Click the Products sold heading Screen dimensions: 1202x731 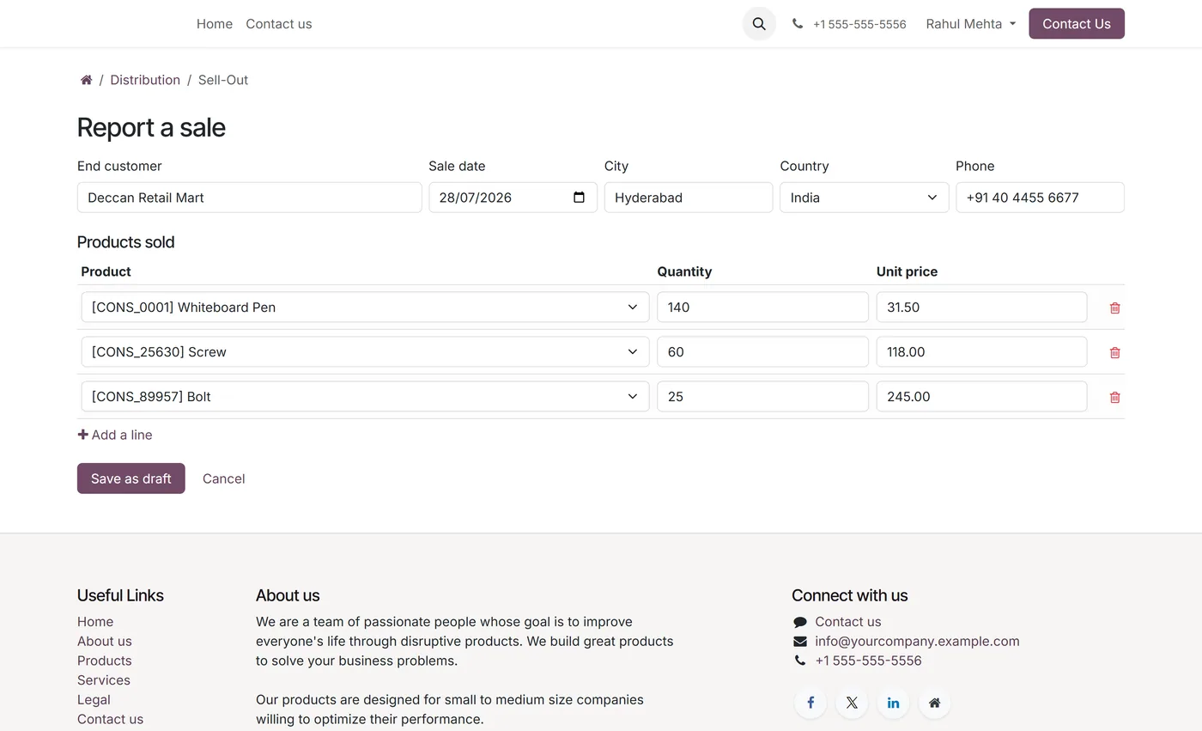coord(126,242)
